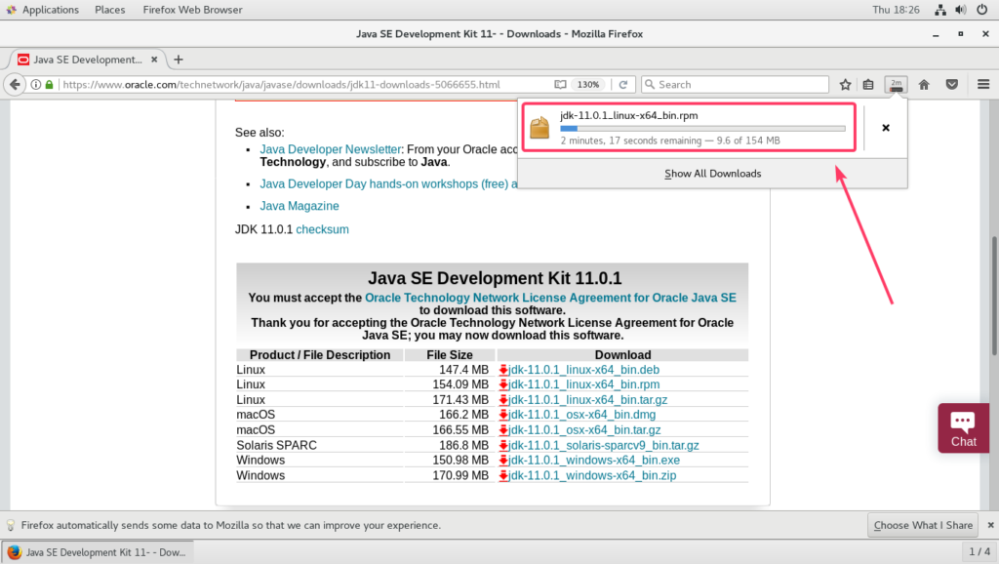Select Firefox window in bottom taskbar

click(99, 552)
